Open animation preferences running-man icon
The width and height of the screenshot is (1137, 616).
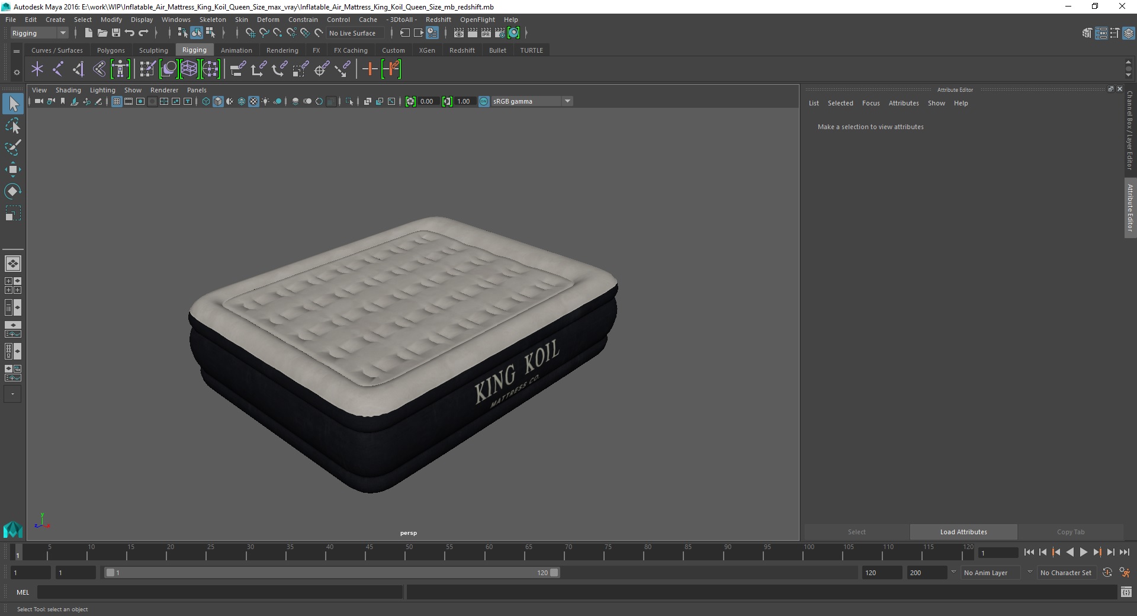tap(1125, 573)
